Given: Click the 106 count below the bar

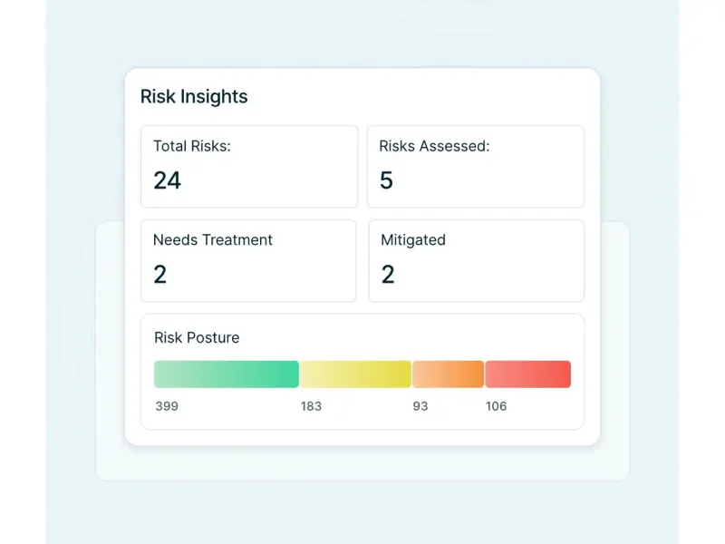Looking at the screenshot, I should [x=497, y=406].
